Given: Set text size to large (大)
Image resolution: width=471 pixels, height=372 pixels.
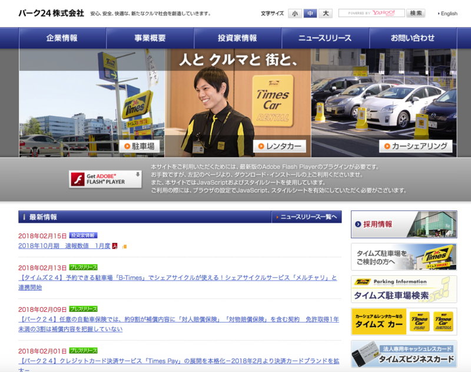Looking at the screenshot, I should 326,13.
